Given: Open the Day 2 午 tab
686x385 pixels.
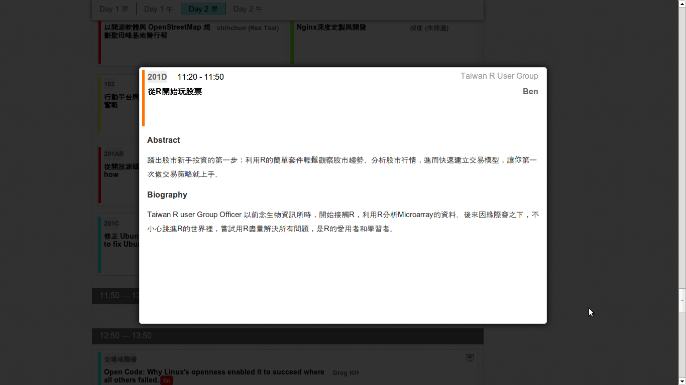Looking at the screenshot, I should (248, 9).
